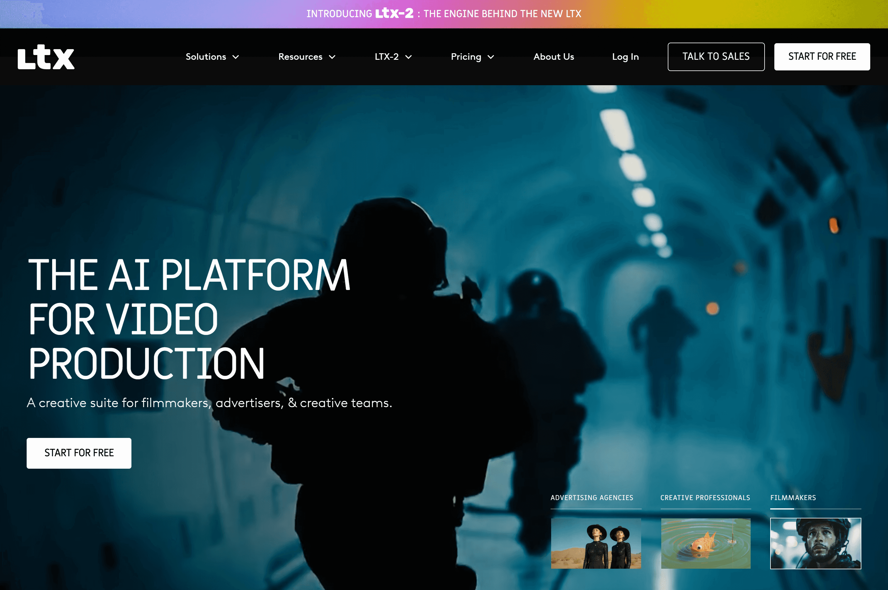Expand the Resources dropdown chevron

(x=332, y=57)
